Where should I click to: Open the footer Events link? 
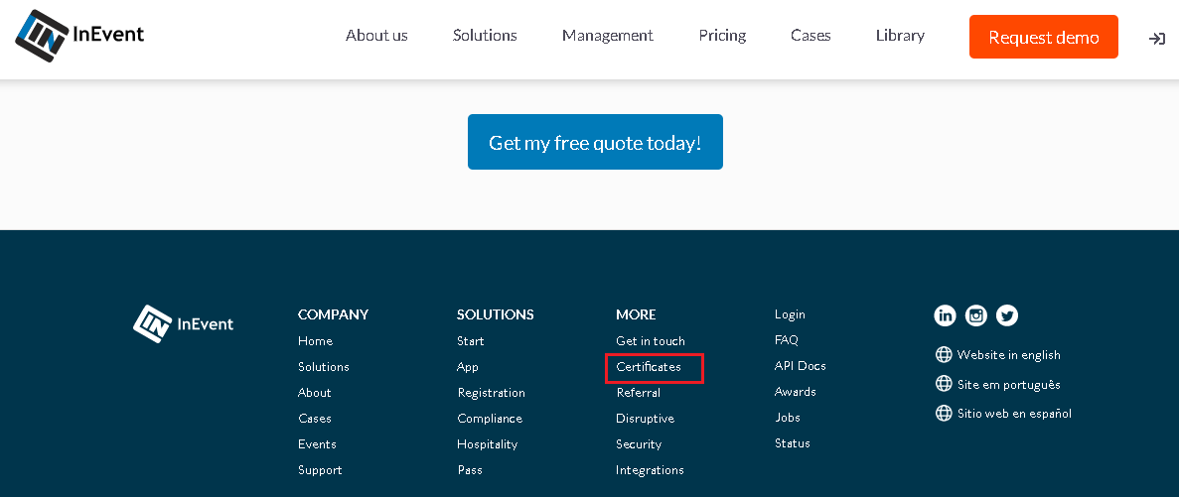tap(317, 443)
